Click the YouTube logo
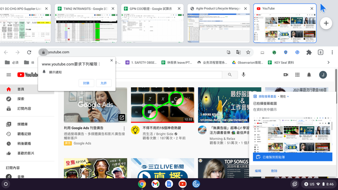Screen dimensions: 338x190 27,75
